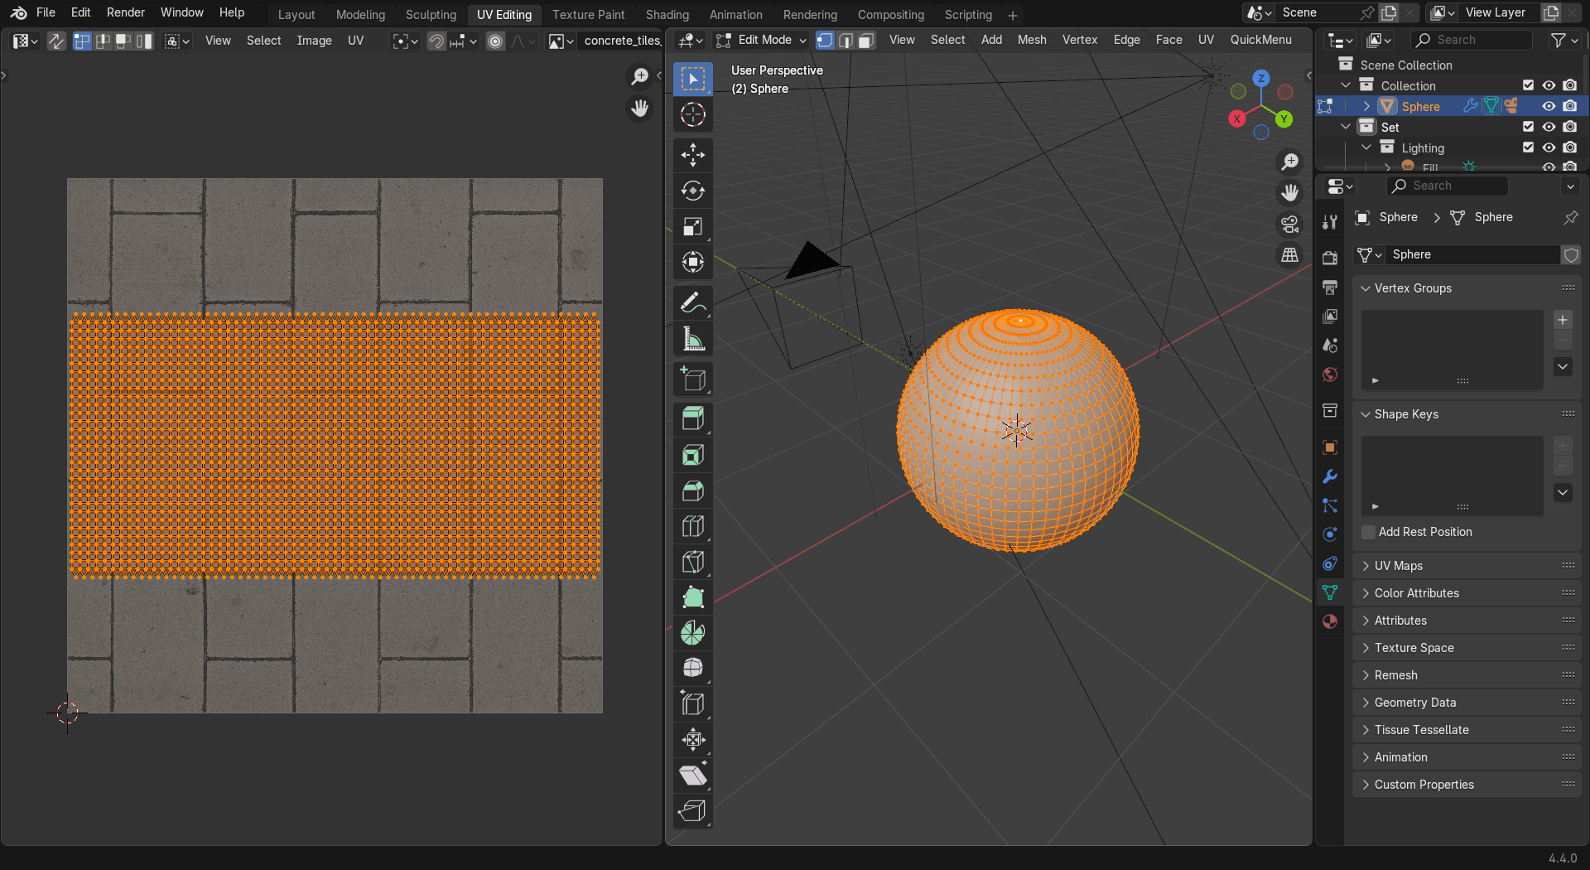Uncheck the Collection exclude checkbox
This screenshot has height=870, width=1590.
tap(1528, 85)
